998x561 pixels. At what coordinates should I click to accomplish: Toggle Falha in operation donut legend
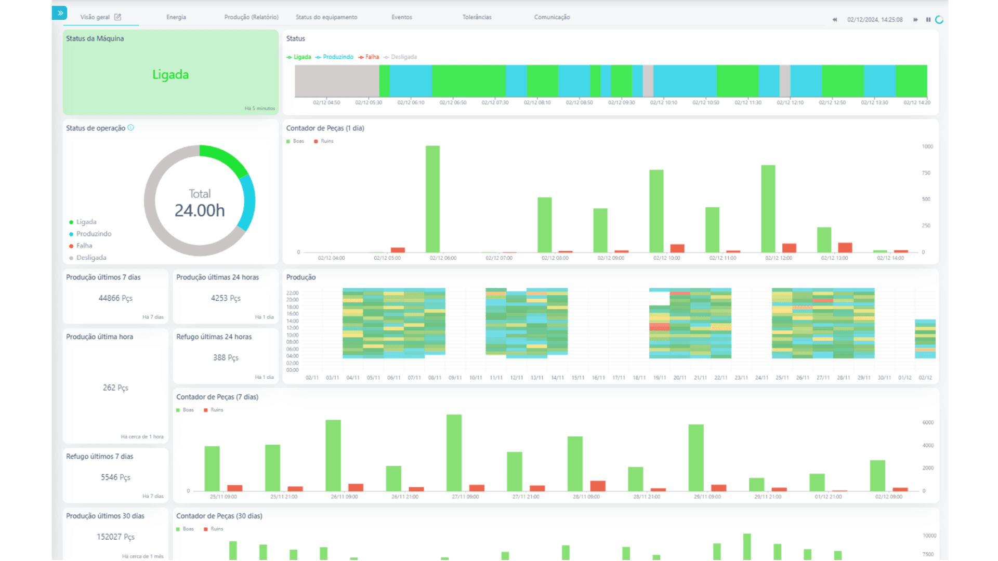click(x=81, y=246)
